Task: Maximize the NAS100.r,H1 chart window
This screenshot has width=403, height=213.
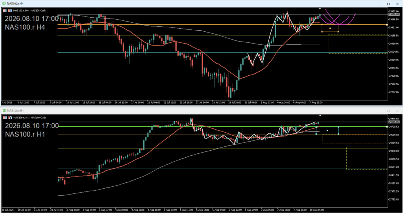Action: tap(388, 111)
